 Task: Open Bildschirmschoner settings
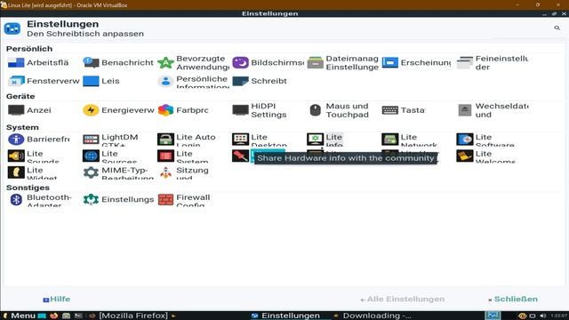pyautogui.click(x=268, y=63)
